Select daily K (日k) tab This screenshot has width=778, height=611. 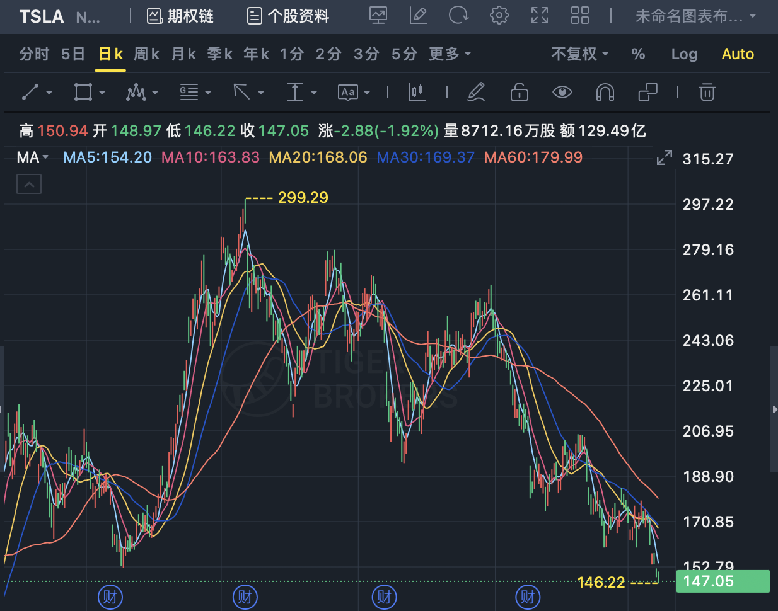coord(110,54)
